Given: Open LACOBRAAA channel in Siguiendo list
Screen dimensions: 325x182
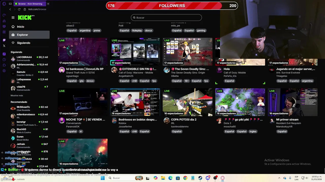Looking at the screenshot, I should 29,59.
